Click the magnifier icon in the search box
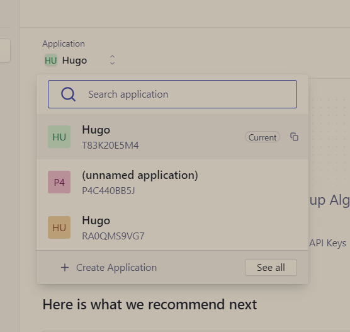Viewport: 350px width, 332px height. pos(68,94)
